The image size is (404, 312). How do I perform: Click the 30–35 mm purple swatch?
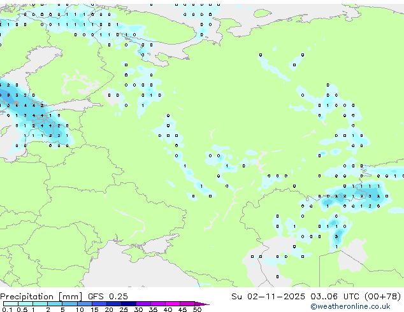click(x=143, y=304)
